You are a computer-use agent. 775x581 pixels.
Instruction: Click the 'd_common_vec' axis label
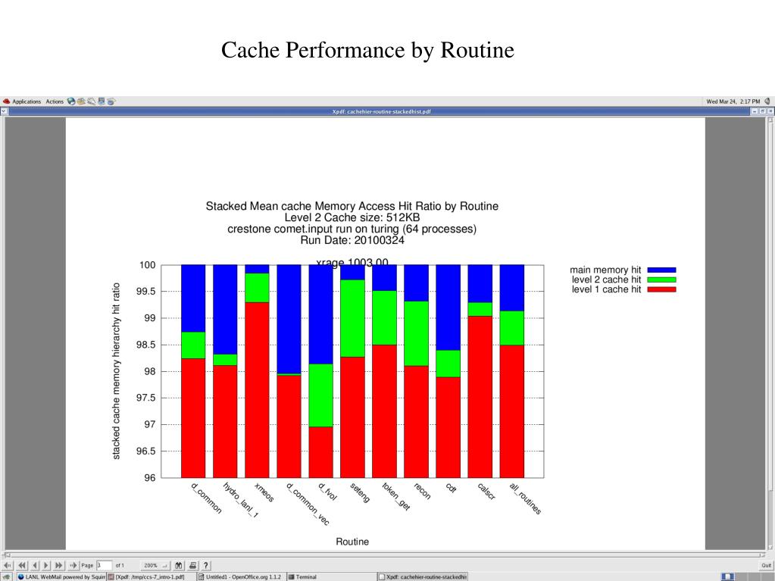pyautogui.click(x=308, y=504)
